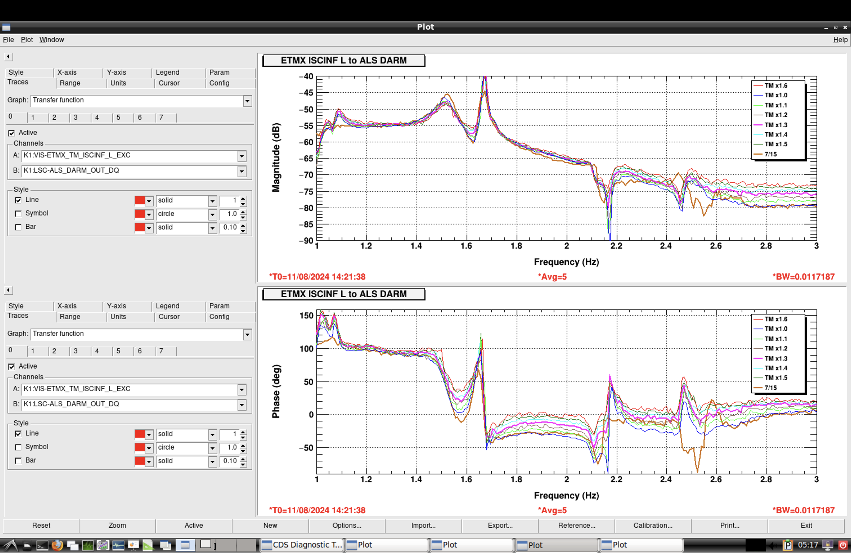This screenshot has width=851, height=553.
Task: Collapse the lower options panel arrow
Action: point(8,290)
